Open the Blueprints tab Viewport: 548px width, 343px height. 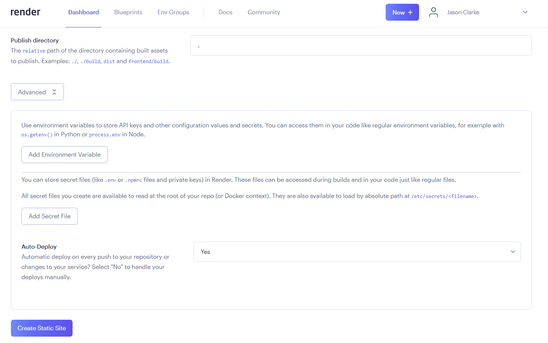point(128,12)
